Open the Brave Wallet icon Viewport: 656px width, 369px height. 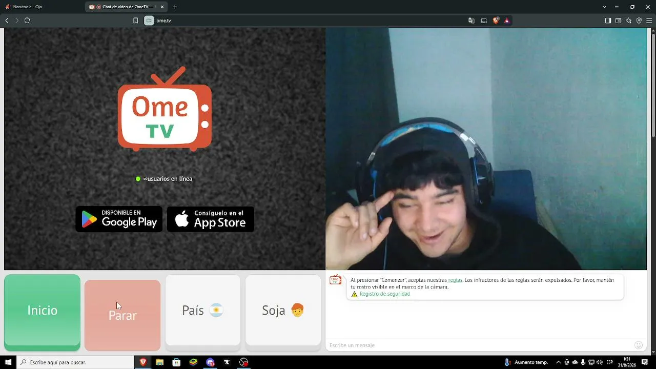[618, 20]
